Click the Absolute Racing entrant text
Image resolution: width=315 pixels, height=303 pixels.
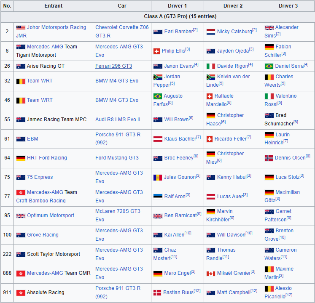coord(46,292)
